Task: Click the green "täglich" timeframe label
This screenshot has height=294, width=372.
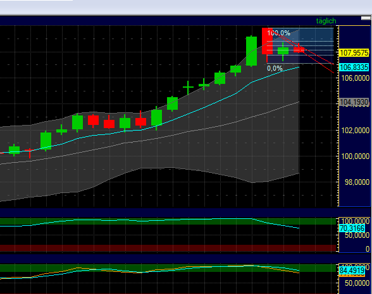Action: [x=326, y=21]
